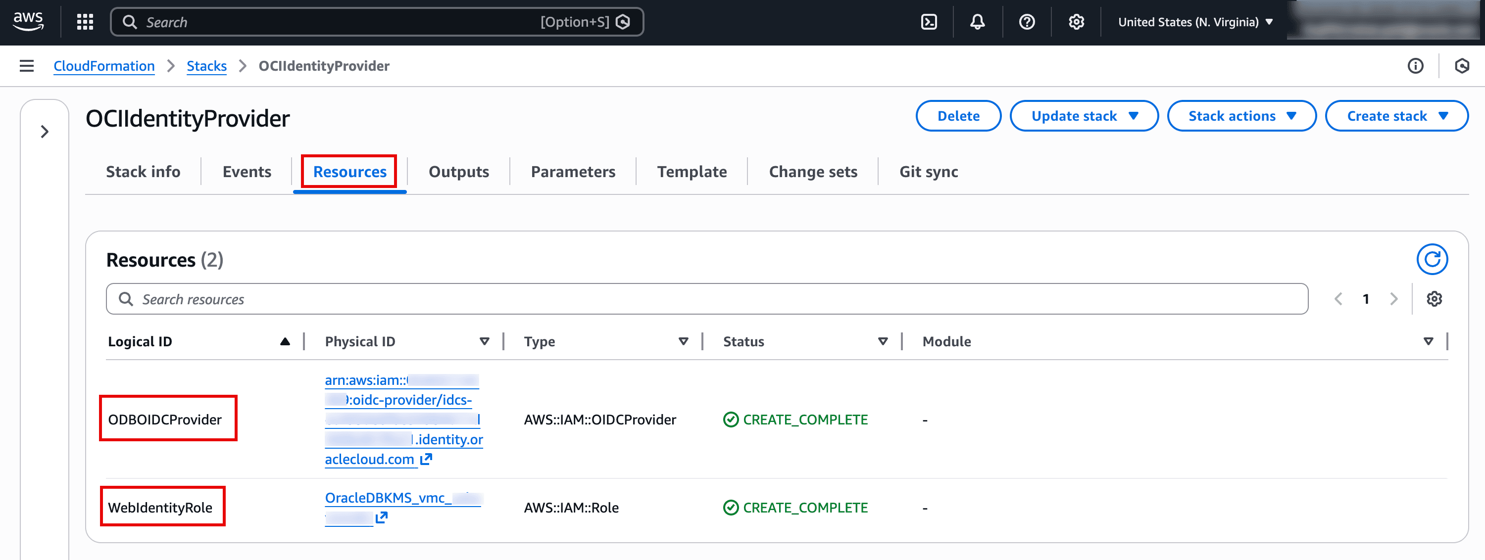Click AWS::IAM::OIDCProvider type text

coord(599,419)
